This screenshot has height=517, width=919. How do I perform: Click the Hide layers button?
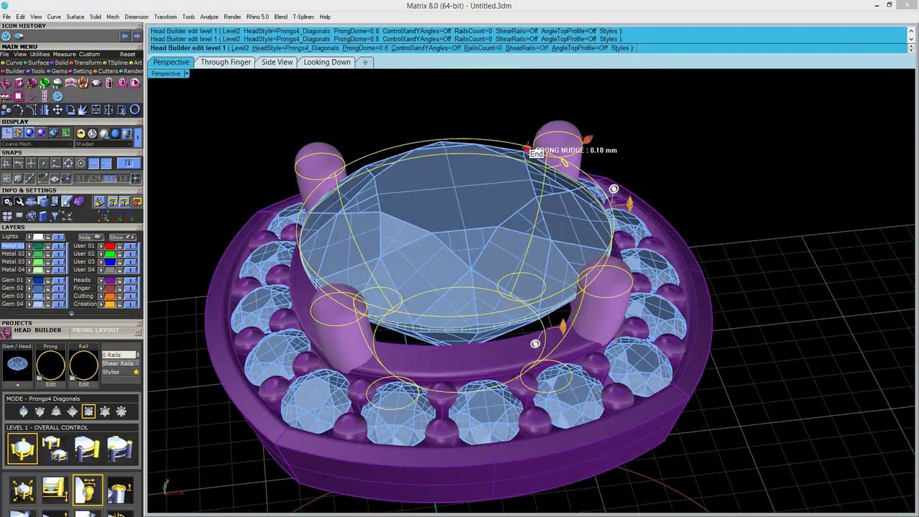click(91, 237)
